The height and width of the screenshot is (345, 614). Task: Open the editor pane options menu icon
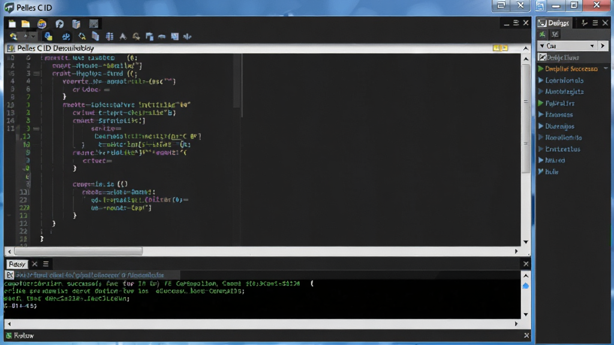(516, 23)
